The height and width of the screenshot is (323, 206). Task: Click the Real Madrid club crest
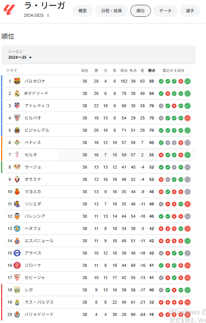pos(17,93)
